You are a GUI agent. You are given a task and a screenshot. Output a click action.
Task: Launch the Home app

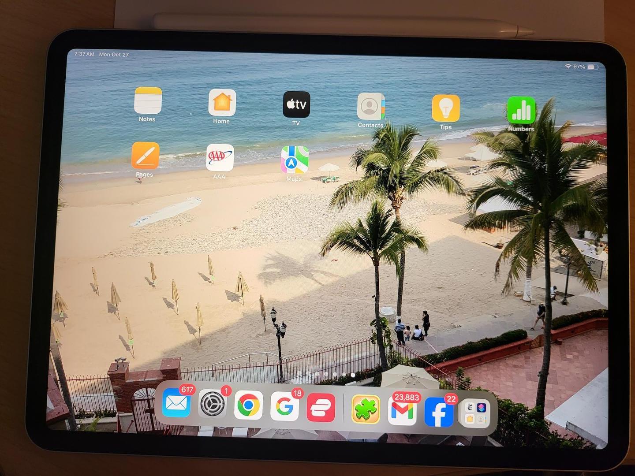(222, 103)
